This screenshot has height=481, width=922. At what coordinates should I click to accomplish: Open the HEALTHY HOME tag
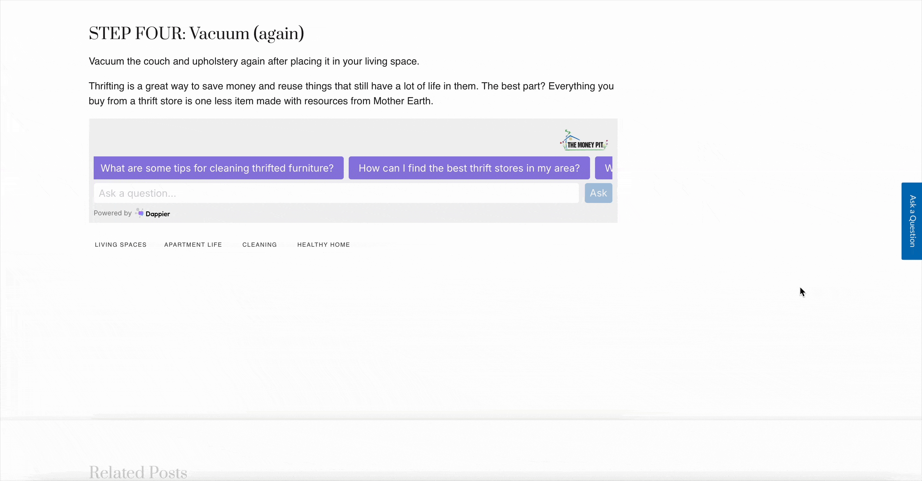pos(323,245)
